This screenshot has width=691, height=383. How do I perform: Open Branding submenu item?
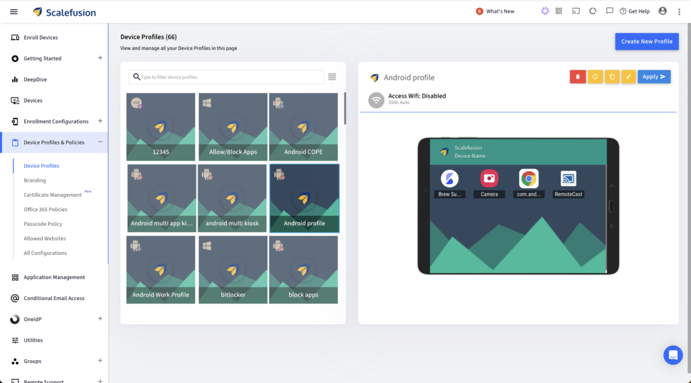[x=35, y=181]
